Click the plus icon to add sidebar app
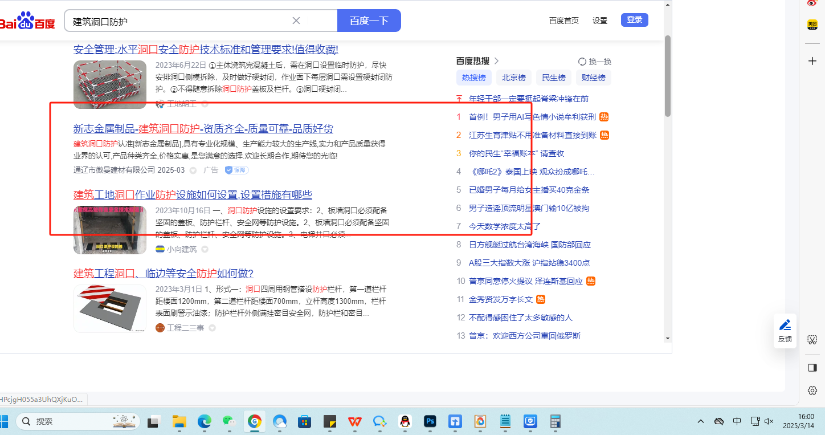This screenshot has width=825, height=435. (812, 61)
